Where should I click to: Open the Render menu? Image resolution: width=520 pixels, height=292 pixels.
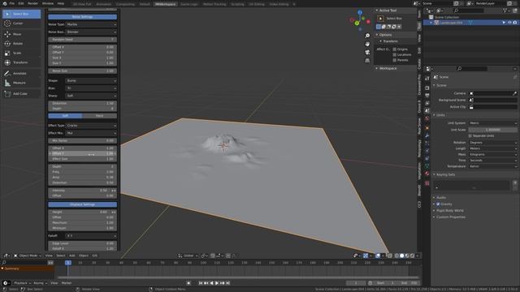click(x=32, y=3)
